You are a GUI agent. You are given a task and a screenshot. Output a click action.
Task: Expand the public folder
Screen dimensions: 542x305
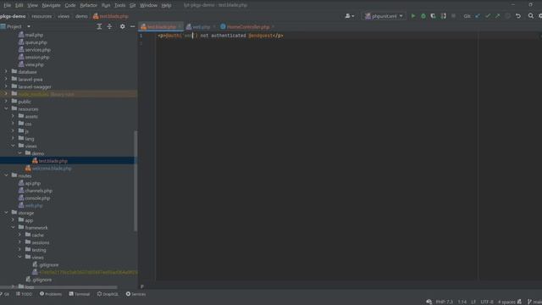point(6,102)
